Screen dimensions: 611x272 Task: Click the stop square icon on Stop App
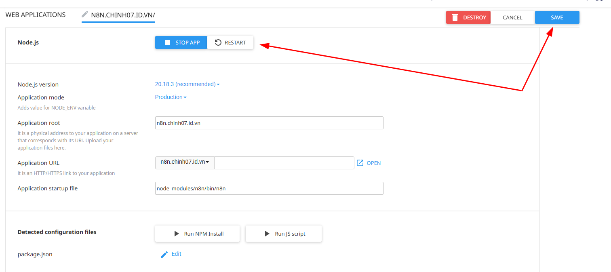coord(168,42)
